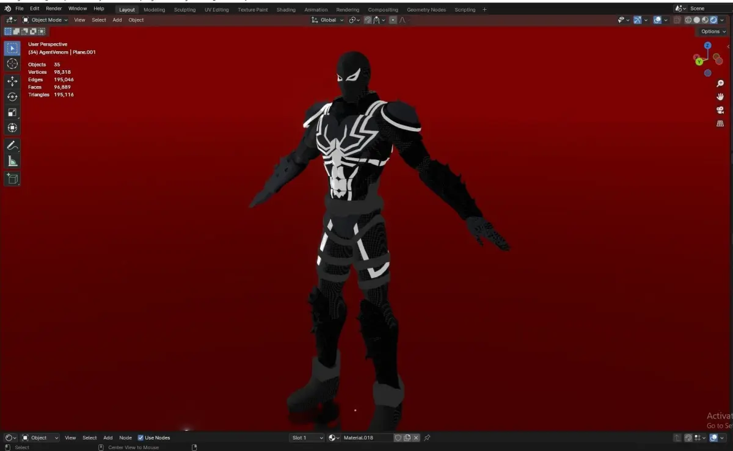Toggle Use Nodes checkbox
The height and width of the screenshot is (451, 733).
(140, 438)
